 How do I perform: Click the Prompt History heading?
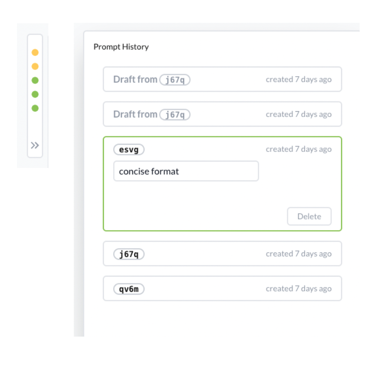pos(121,47)
